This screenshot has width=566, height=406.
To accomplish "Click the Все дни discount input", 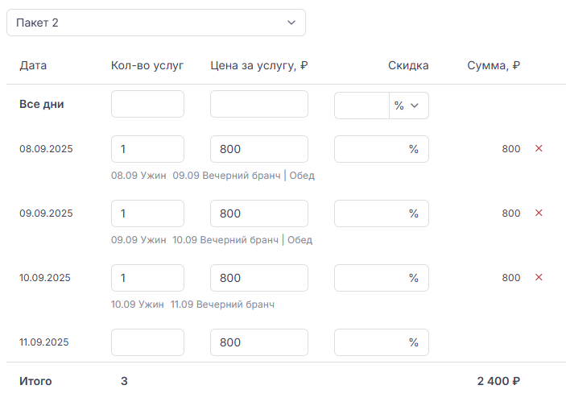I will pyautogui.click(x=361, y=106).
